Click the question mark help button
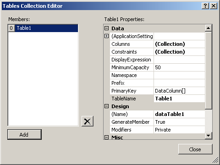This screenshot has width=220, height=165. pos(205,6)
